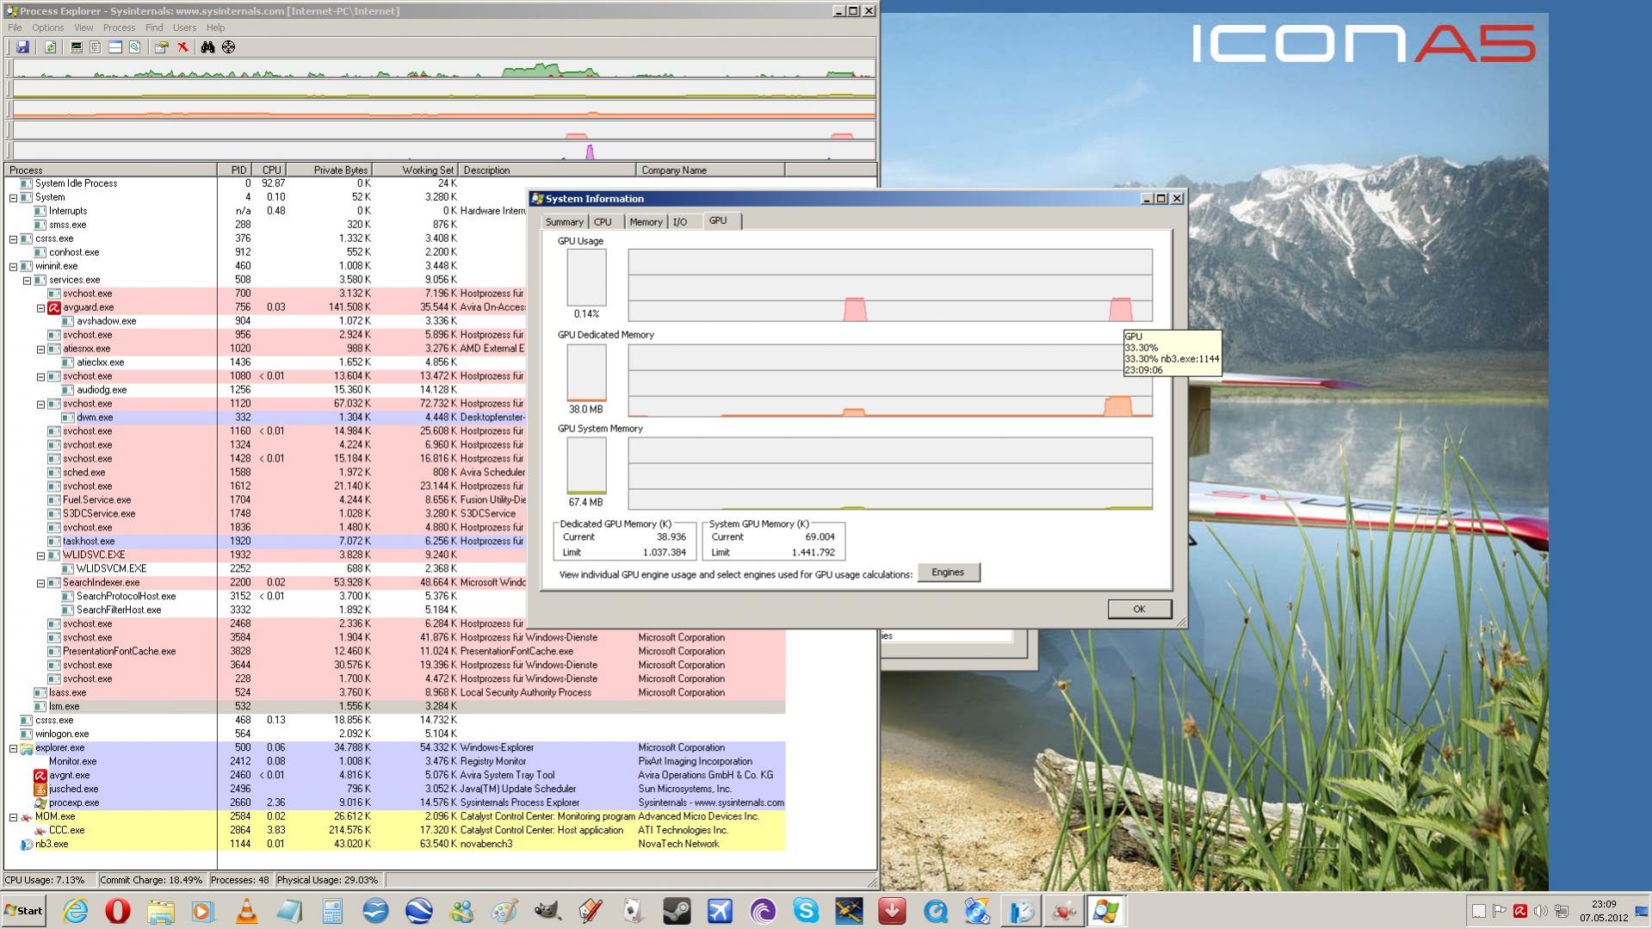Switch to the CPU tab in System Information

(x=603, y=222)
